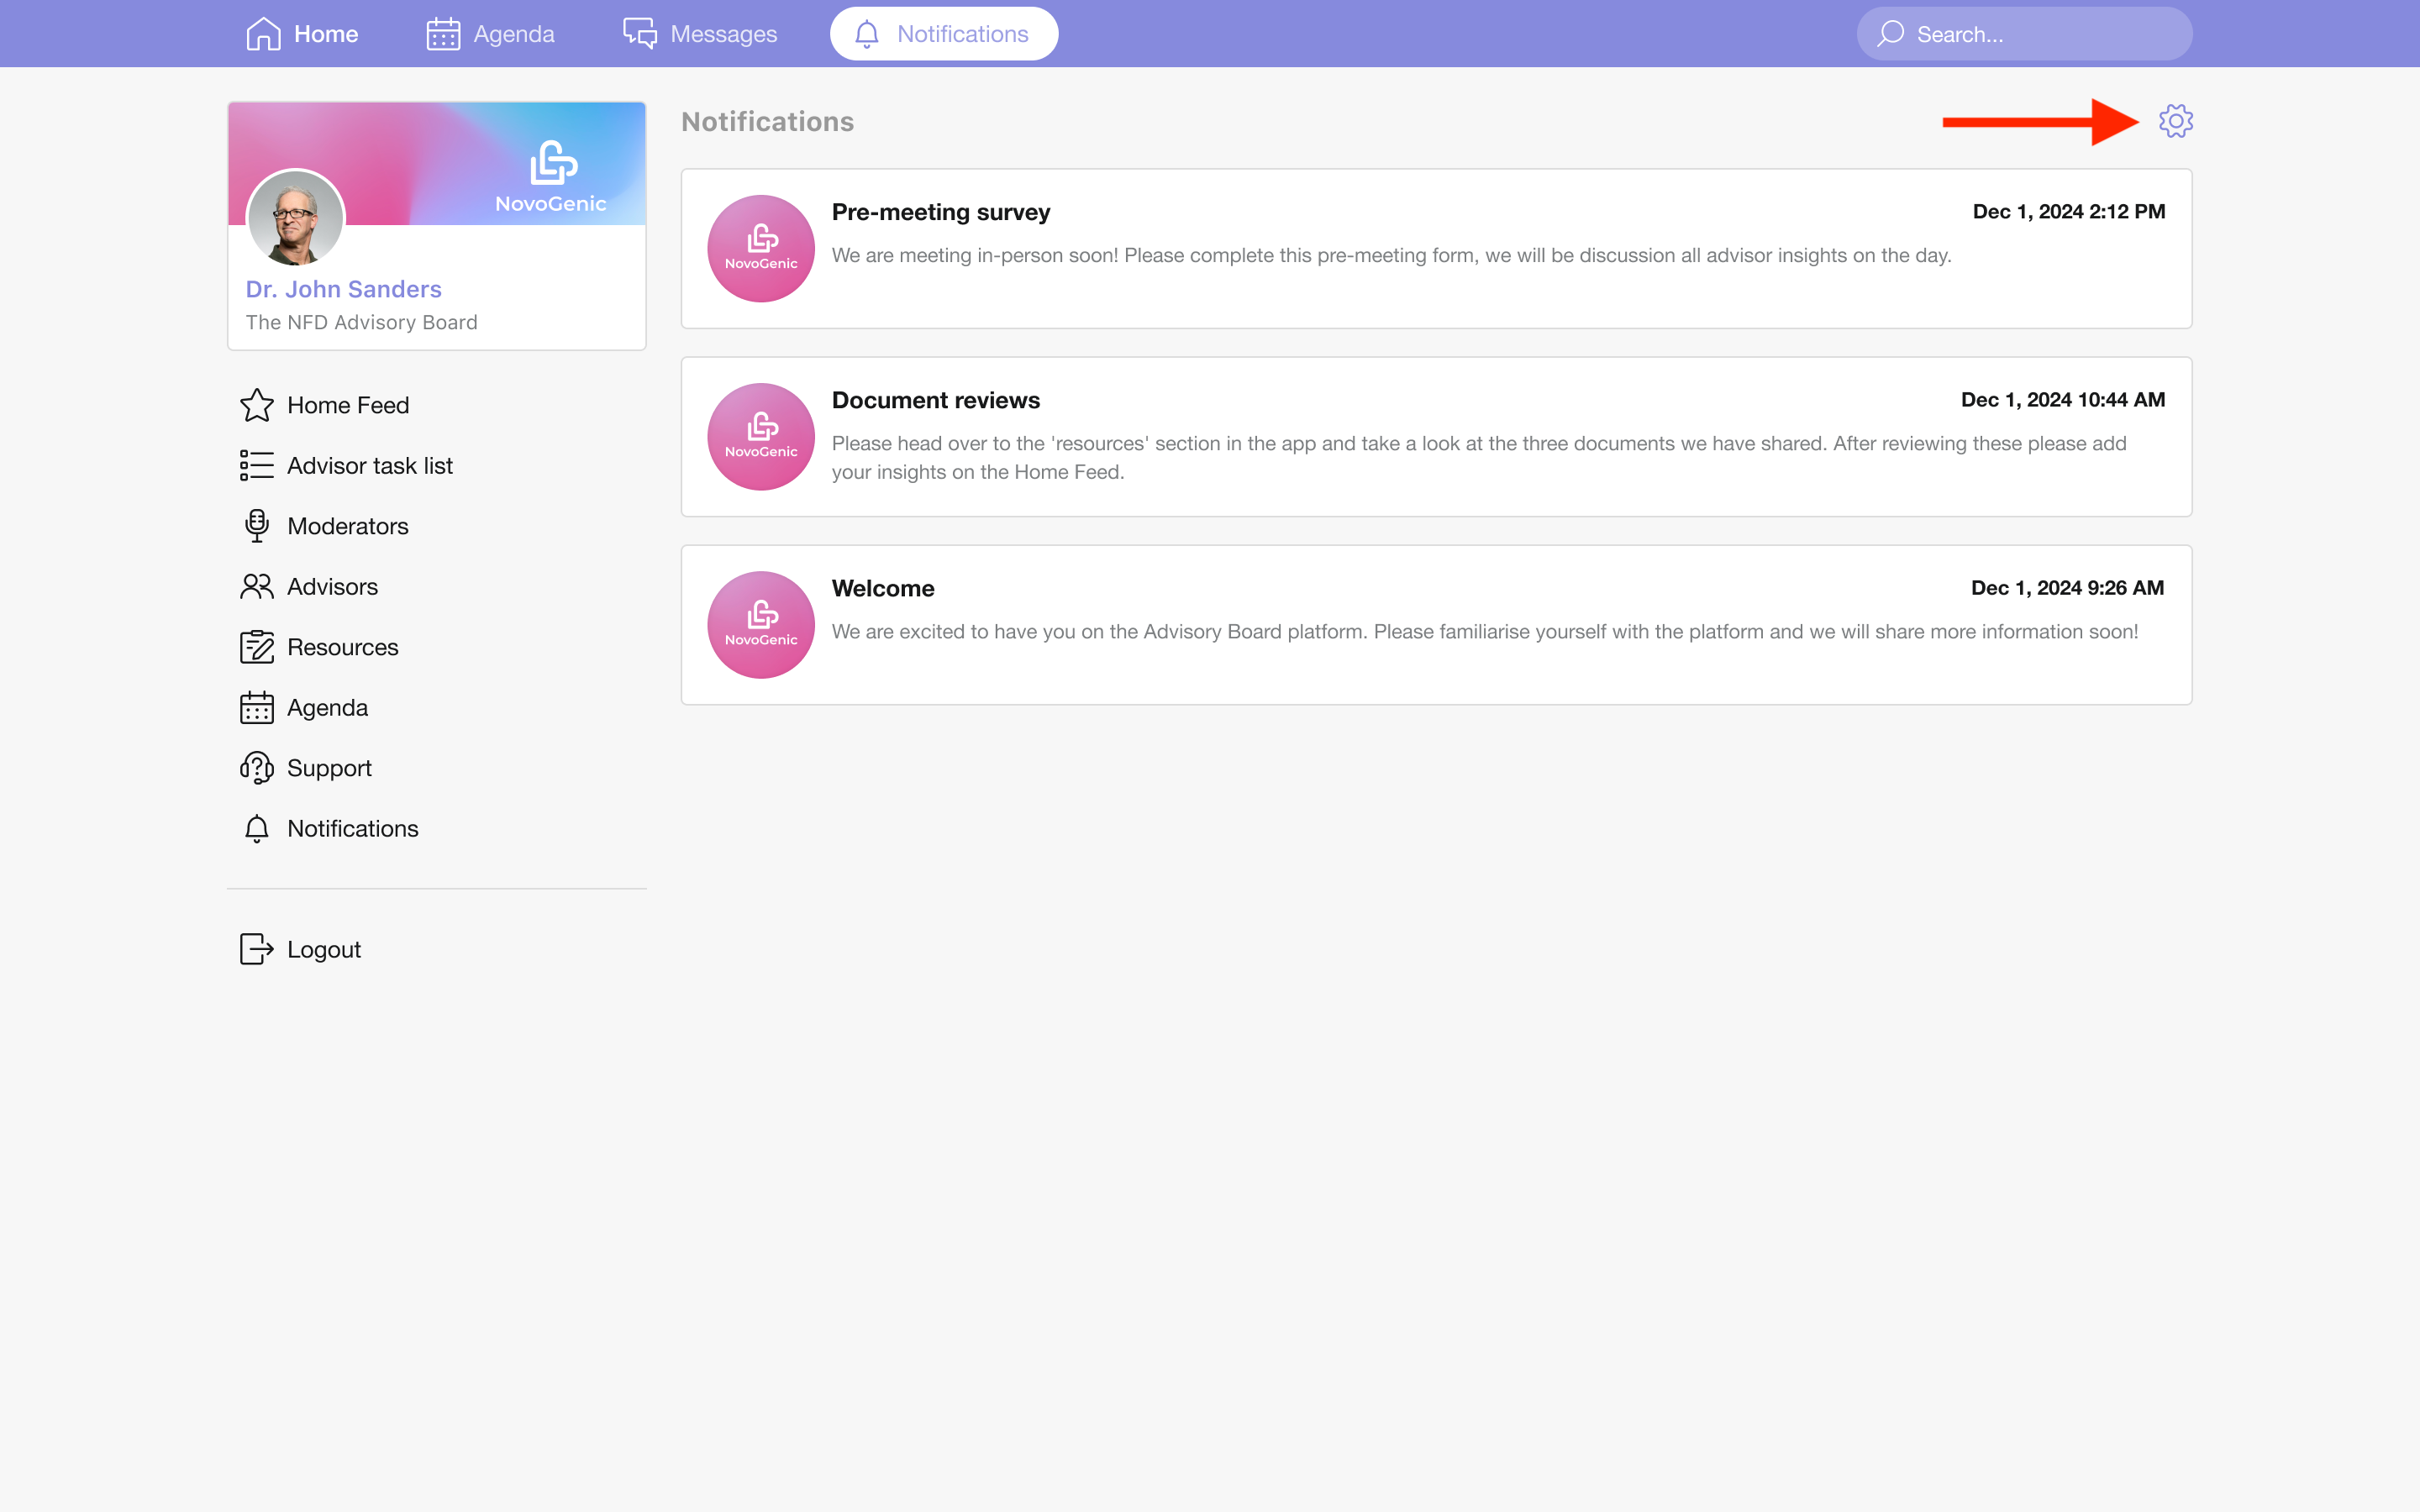Click the Logout link
The width and height of the screenshot is (2420, 1512).
(324, 949)
